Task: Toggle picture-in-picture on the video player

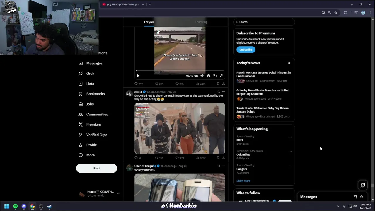Action: click(215, 76)
